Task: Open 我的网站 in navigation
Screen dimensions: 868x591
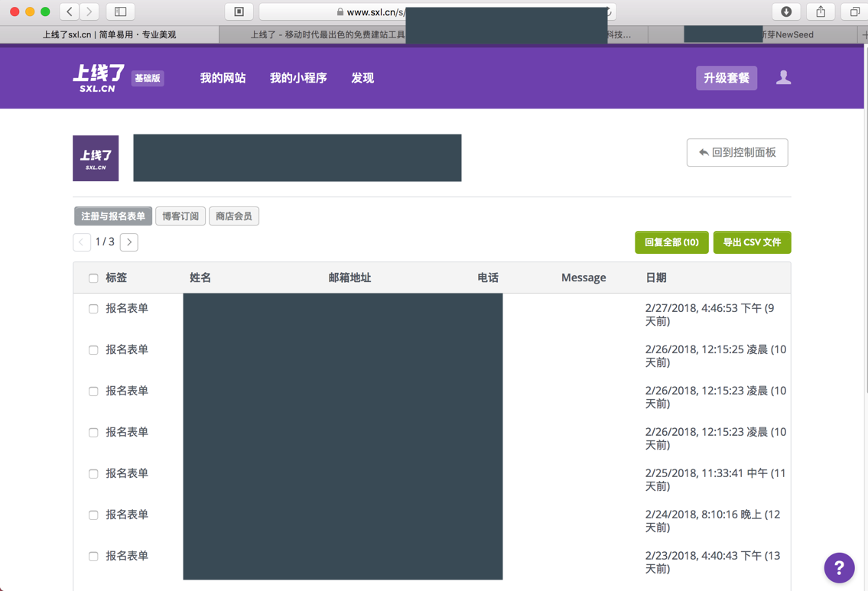Action: [x=223, y=78]
